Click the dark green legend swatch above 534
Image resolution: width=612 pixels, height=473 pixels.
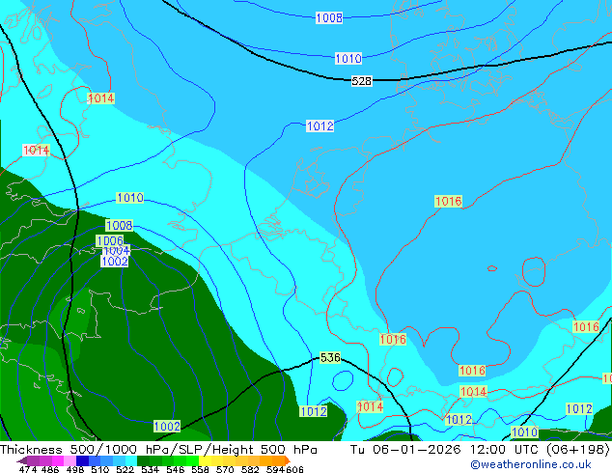(x=143, y=460)
